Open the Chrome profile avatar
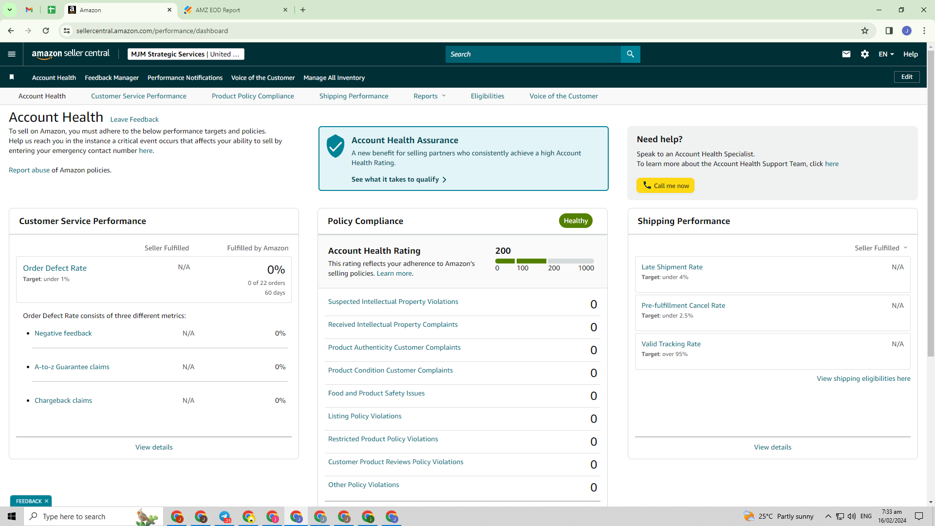The width and height of the screenshot is (935, 526). (x=907, y=31)
